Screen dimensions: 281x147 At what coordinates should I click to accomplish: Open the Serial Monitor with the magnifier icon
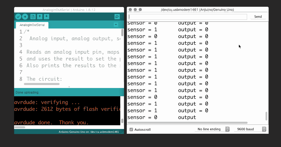[117, 16]
